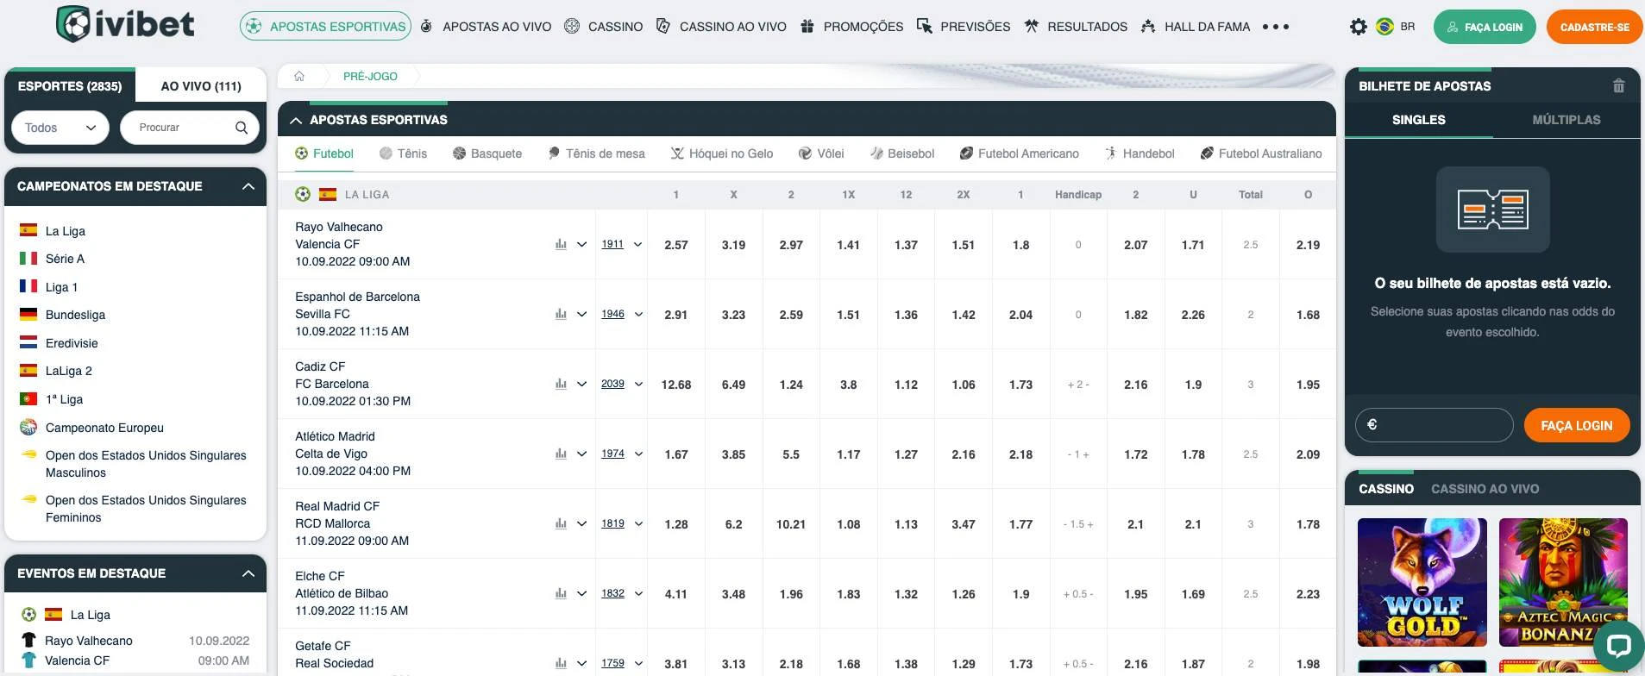Image resolution: width=1645 pixels, height=676 pixels.
Task: Select draw odds 3.85 Atlético Madrid match
Action: coord(733,454)
